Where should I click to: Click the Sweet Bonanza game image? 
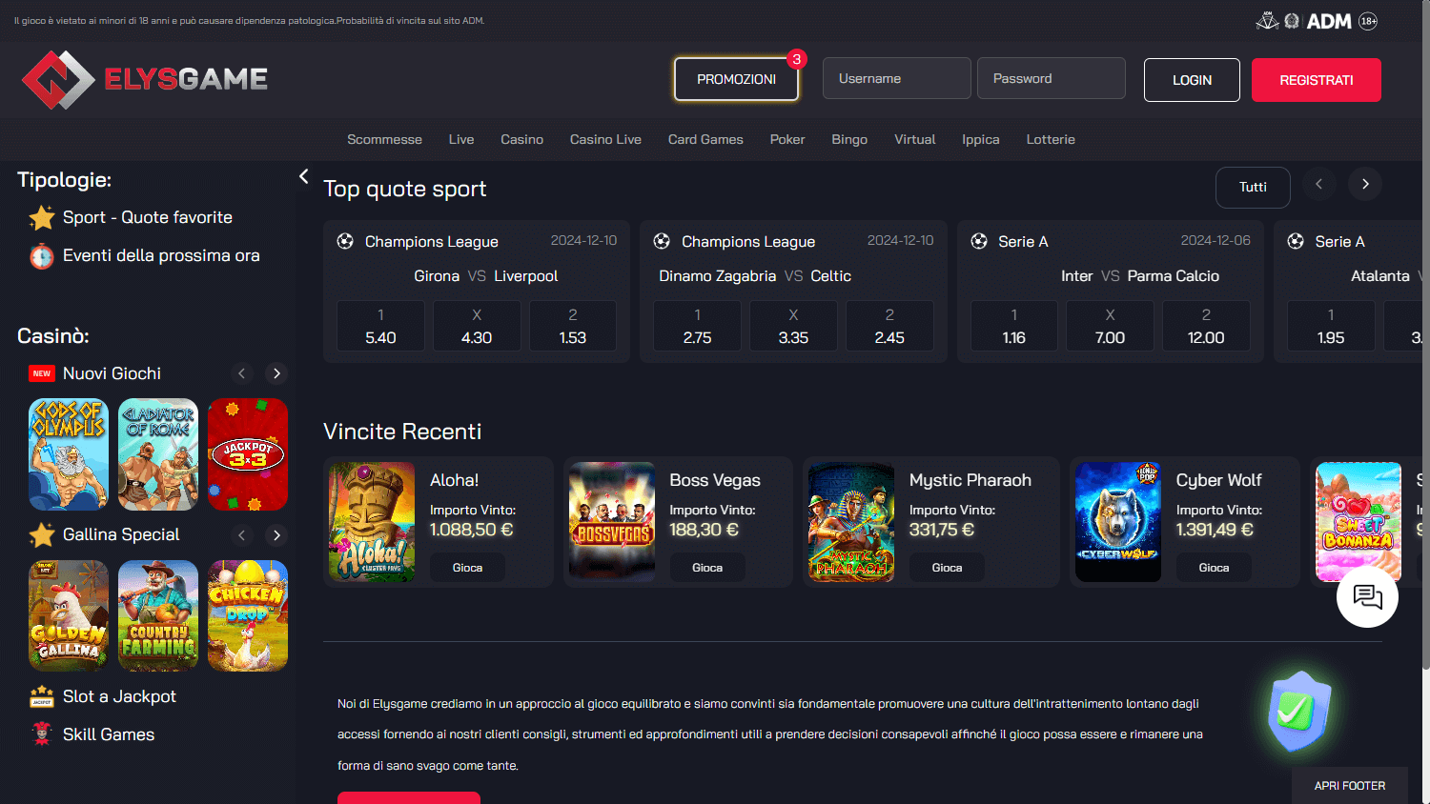(1358, 522)
